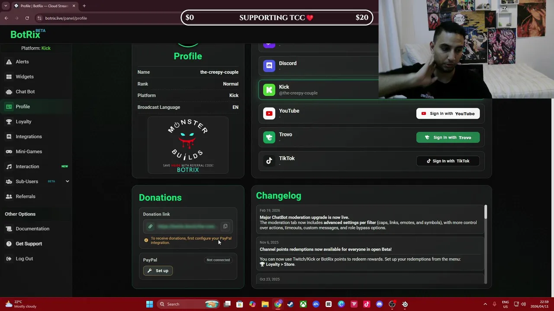Click the donation link chain icon

(150, 226)
